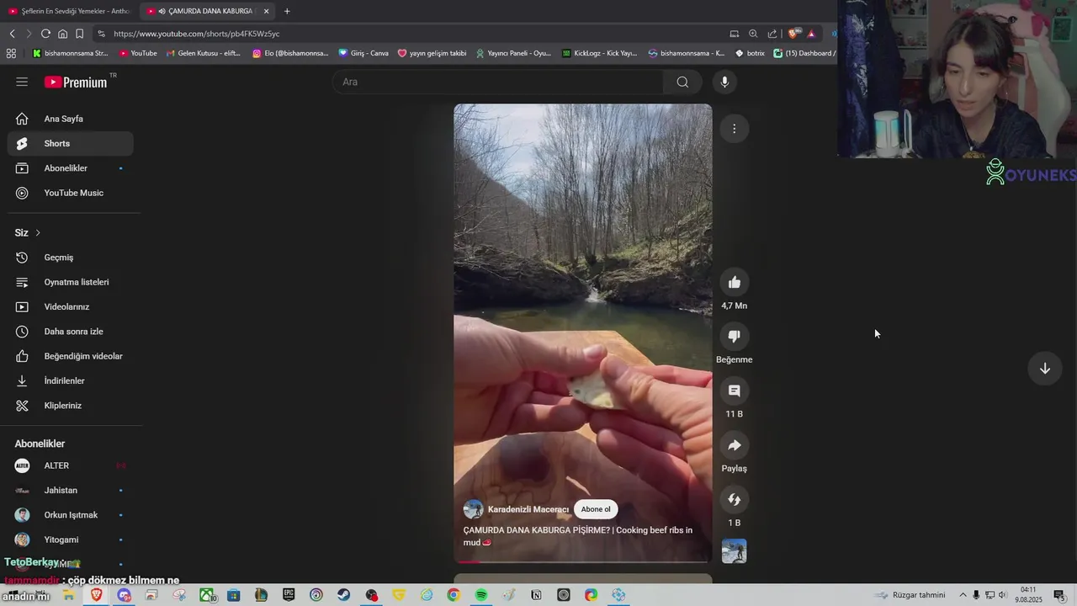Open the botrix bookmark
The image size is (1077, 606).
[750, 53]
